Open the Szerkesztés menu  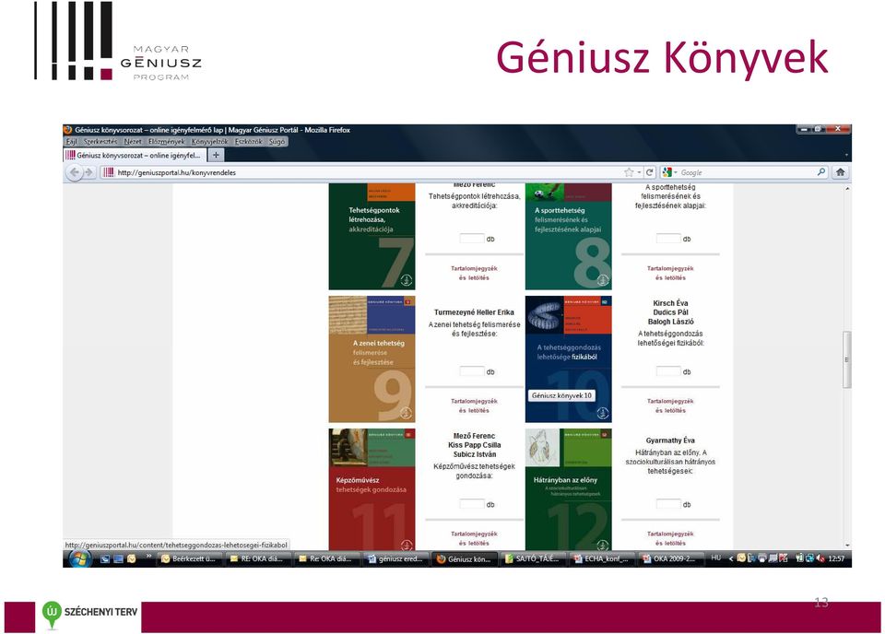click(x=100, y=142)
